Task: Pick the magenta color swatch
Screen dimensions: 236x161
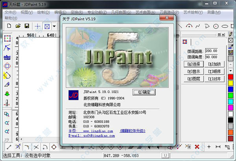Action: point(230,108)
